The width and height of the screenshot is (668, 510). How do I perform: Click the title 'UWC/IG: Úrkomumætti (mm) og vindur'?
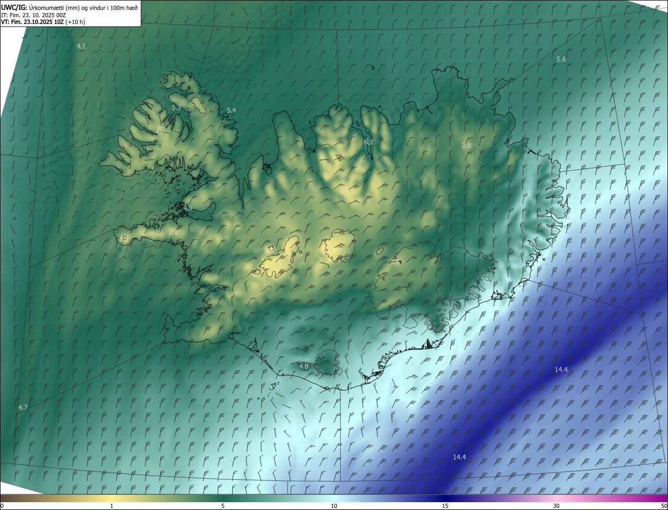point(69,7)
